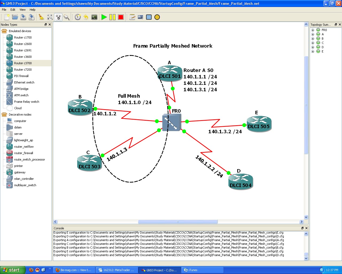Select router E labeled DLCI 505
The width and height of the screenshot is (342, 274).
pos(259,124)
